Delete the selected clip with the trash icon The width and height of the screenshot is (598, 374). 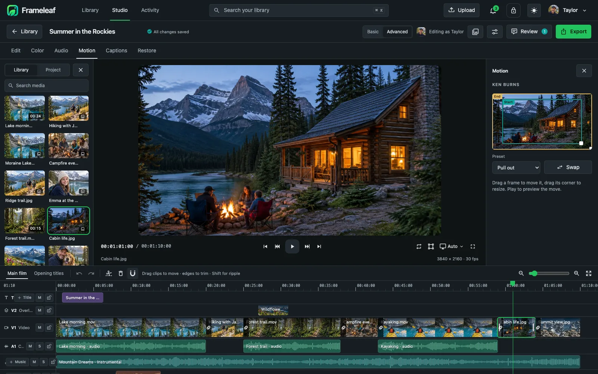point(121,273)
